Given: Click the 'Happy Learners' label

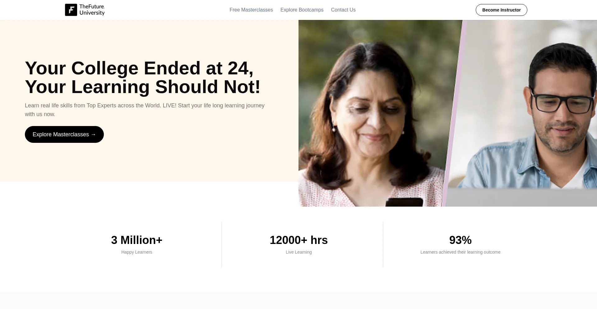Looking at the screenshot, I should pos(137,252).
